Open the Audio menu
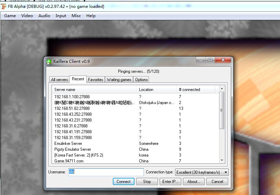The image size is (280, 195). 44,16
